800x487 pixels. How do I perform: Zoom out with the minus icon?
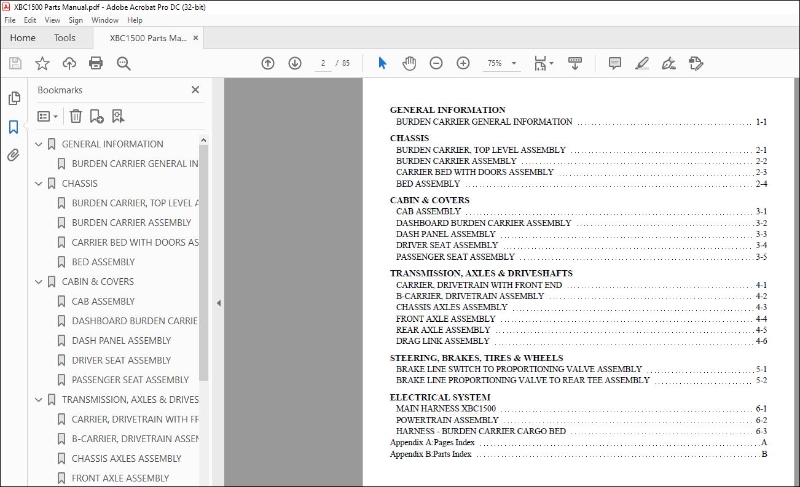(x=436, y=63)
